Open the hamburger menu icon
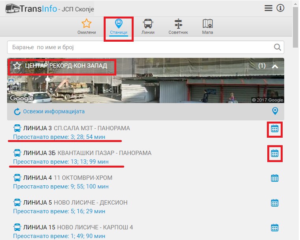 click(x=268, y=8)
